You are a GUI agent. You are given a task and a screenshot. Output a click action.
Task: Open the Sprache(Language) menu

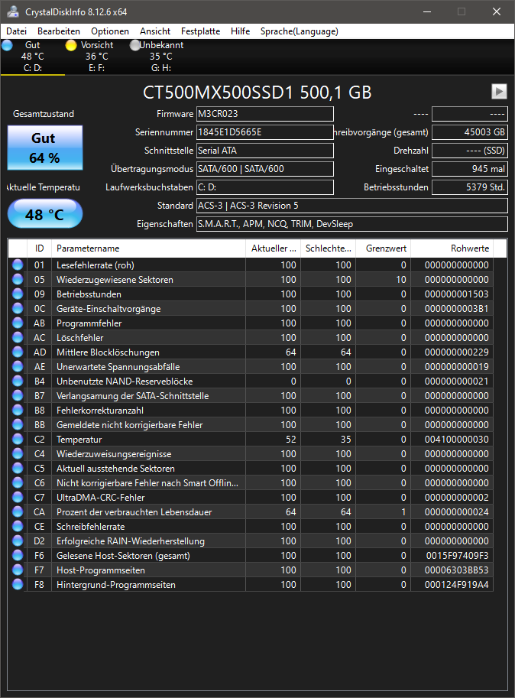[x=300, y=31]
